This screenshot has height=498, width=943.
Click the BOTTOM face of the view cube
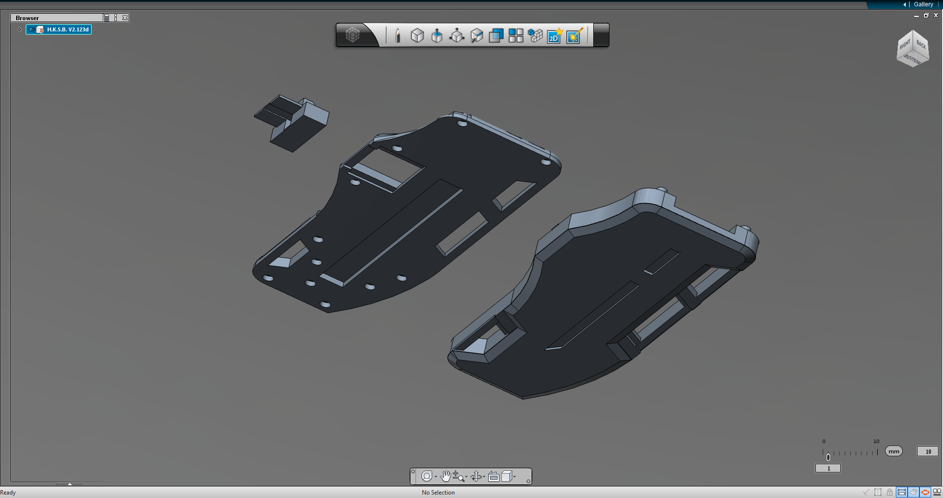coord(913,59)
